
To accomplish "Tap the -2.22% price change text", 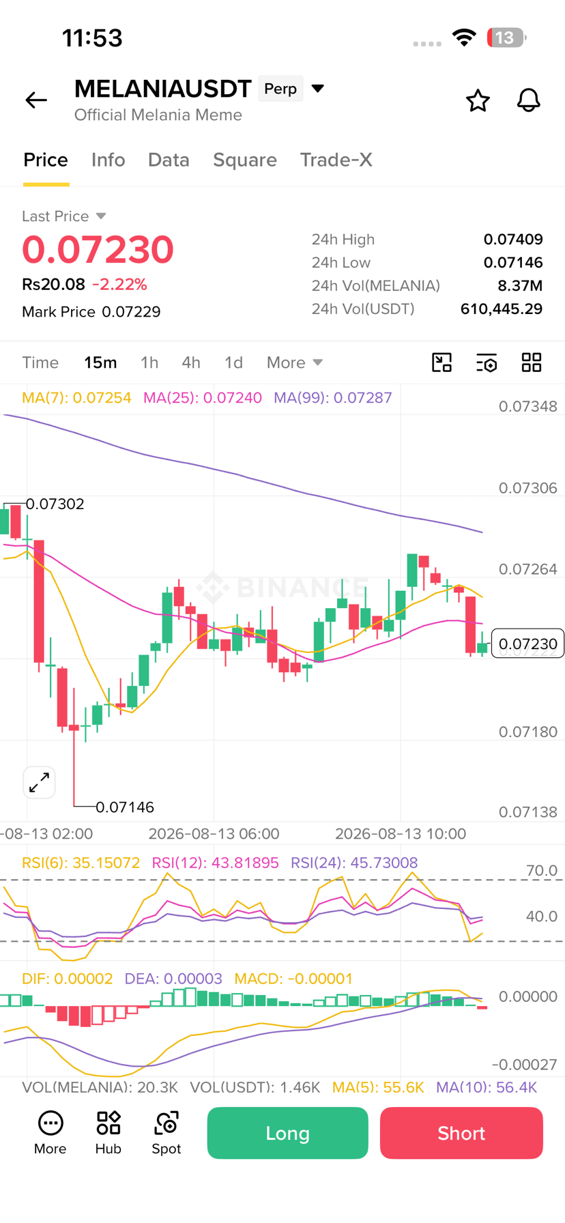I will [x=119, y=285].
